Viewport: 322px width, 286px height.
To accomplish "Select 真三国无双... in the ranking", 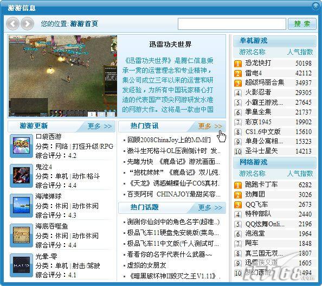I will (x=264, y=253).
